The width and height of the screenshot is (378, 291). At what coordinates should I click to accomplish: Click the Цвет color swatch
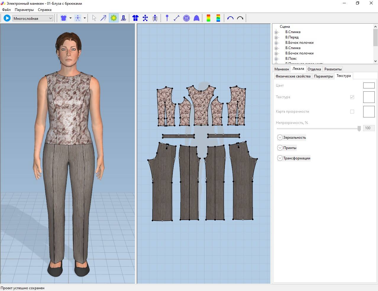[x=369, y=85]
